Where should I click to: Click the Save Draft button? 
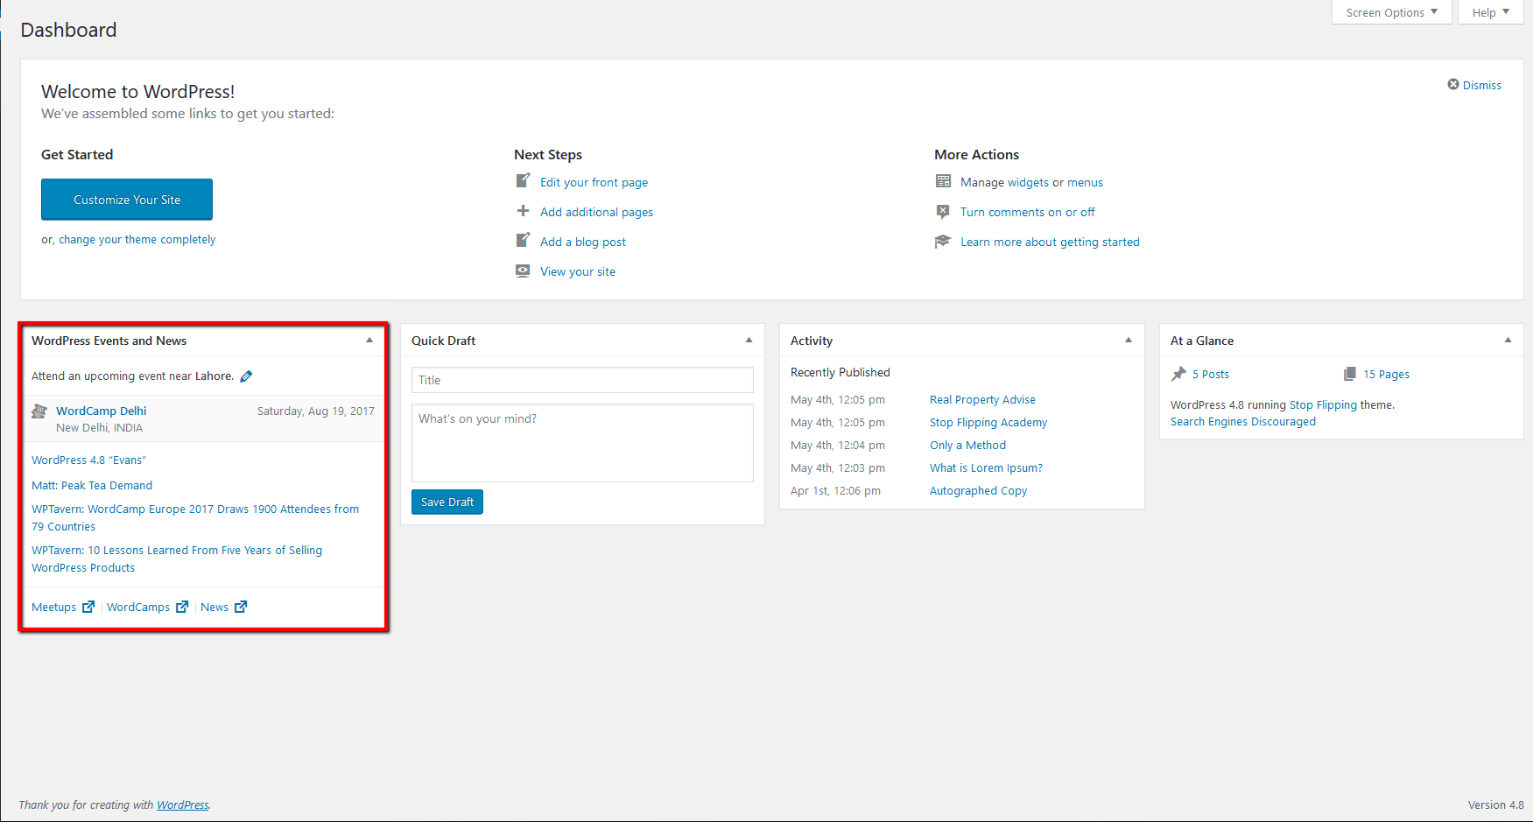pos(447,502)
